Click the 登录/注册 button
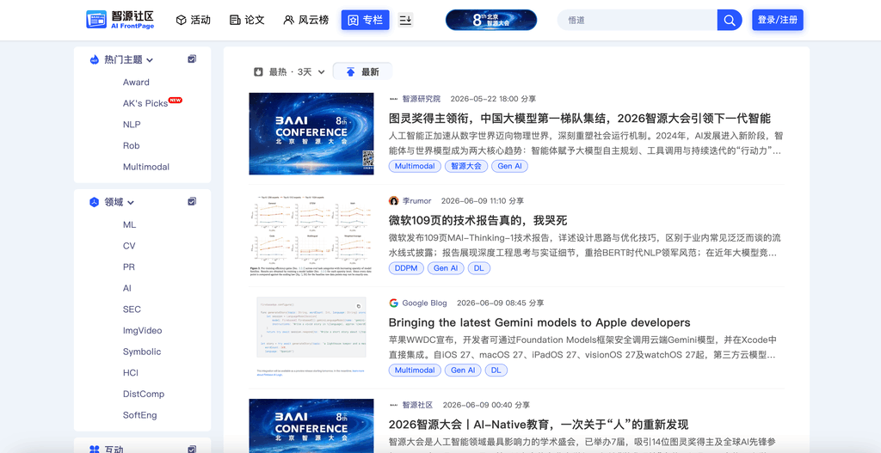Image resolution: width=881 pixels, height=453 pixels. pos(778,21)
